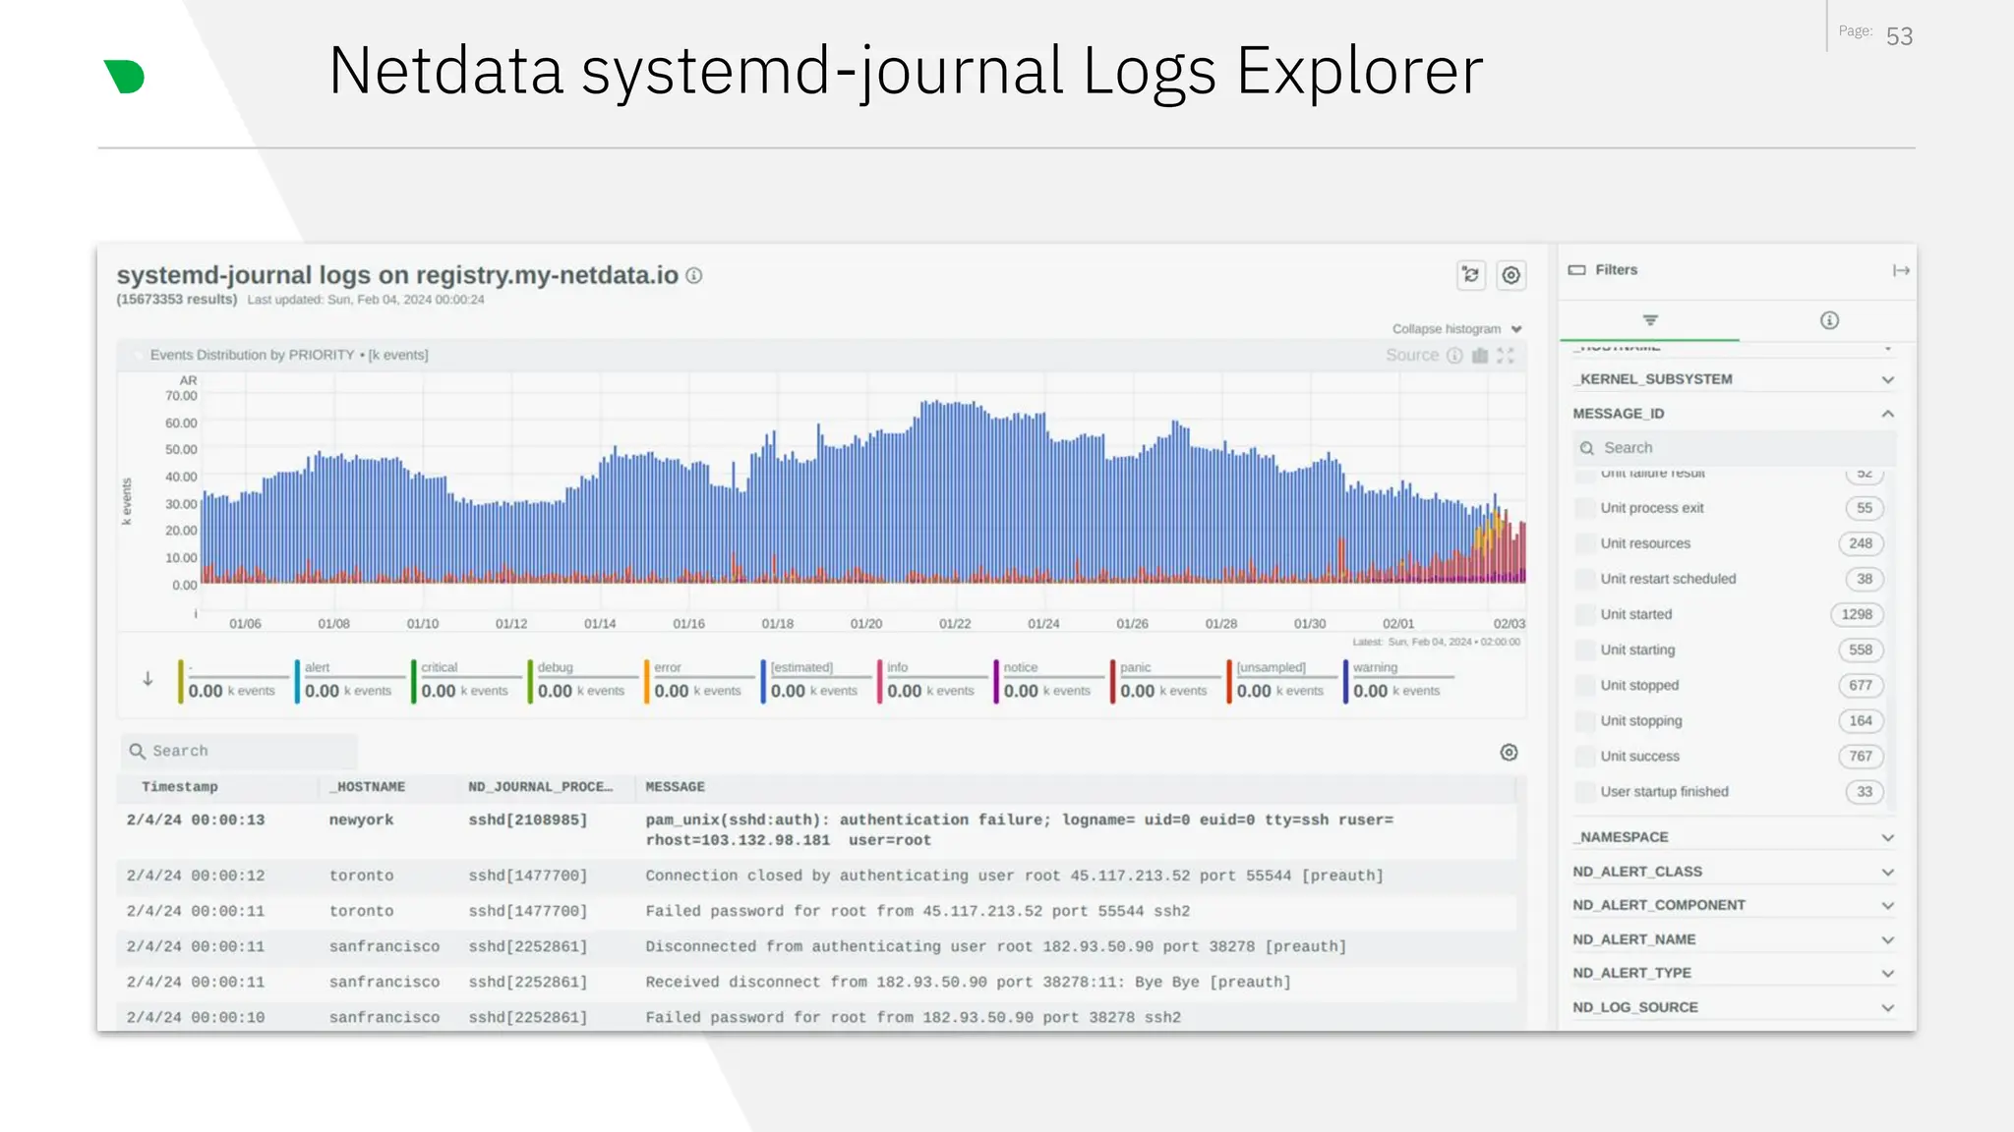Image resolution: width=2014 pixels, height=1132 pixels.
Task: Toggle the info priority legend item
Action: point(931,680)
